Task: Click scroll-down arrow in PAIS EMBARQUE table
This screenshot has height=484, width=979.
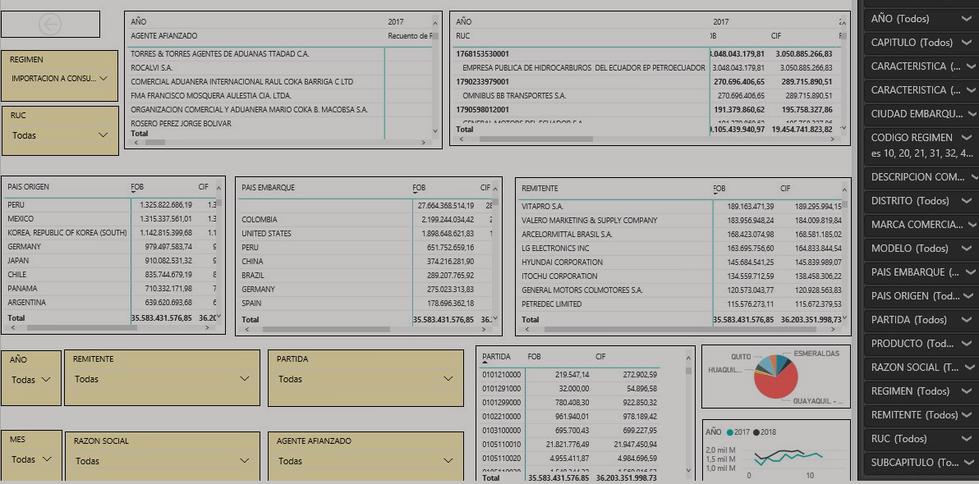Action: click(496, 317)
